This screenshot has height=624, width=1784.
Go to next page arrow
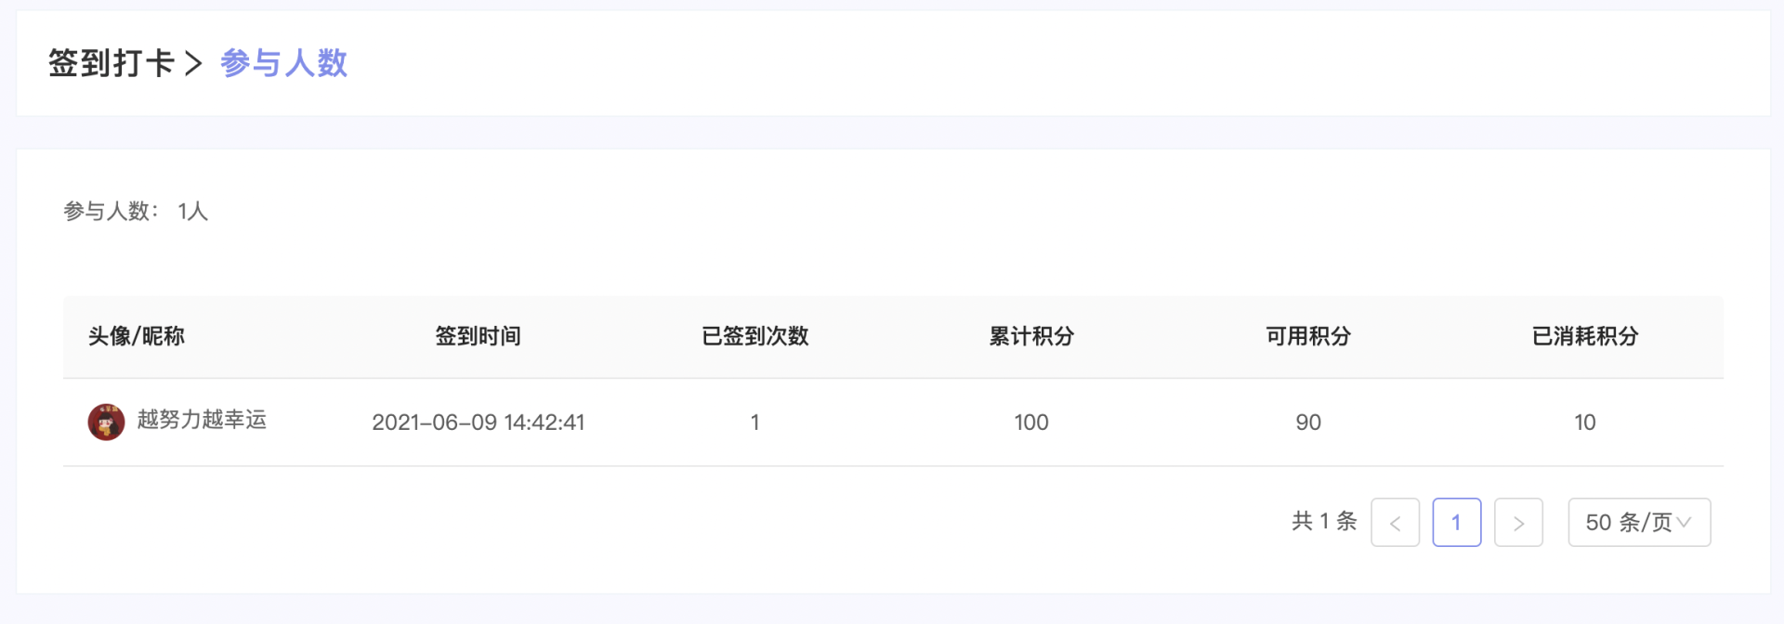pyautogui.click(x=1518, y=523)
